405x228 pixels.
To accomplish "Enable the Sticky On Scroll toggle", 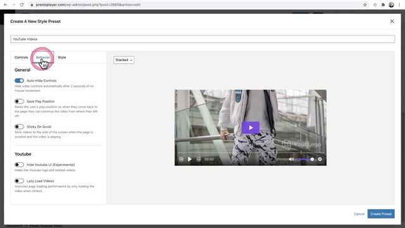I will coord(19,127).
